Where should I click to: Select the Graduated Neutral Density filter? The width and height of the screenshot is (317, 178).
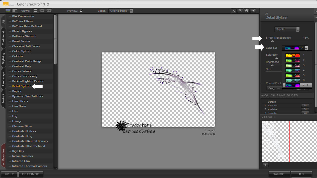click(30, 141)
